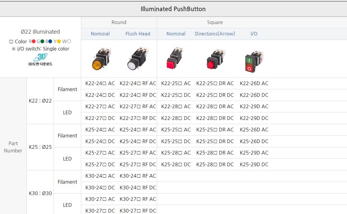Image resolution: width=347 pixels, height=214 pixels.
Task: Select the I/O column header
Action: pos(254,34)
